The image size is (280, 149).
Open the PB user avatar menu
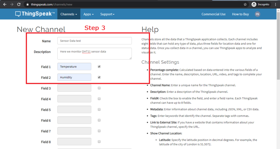click(257, 14)
